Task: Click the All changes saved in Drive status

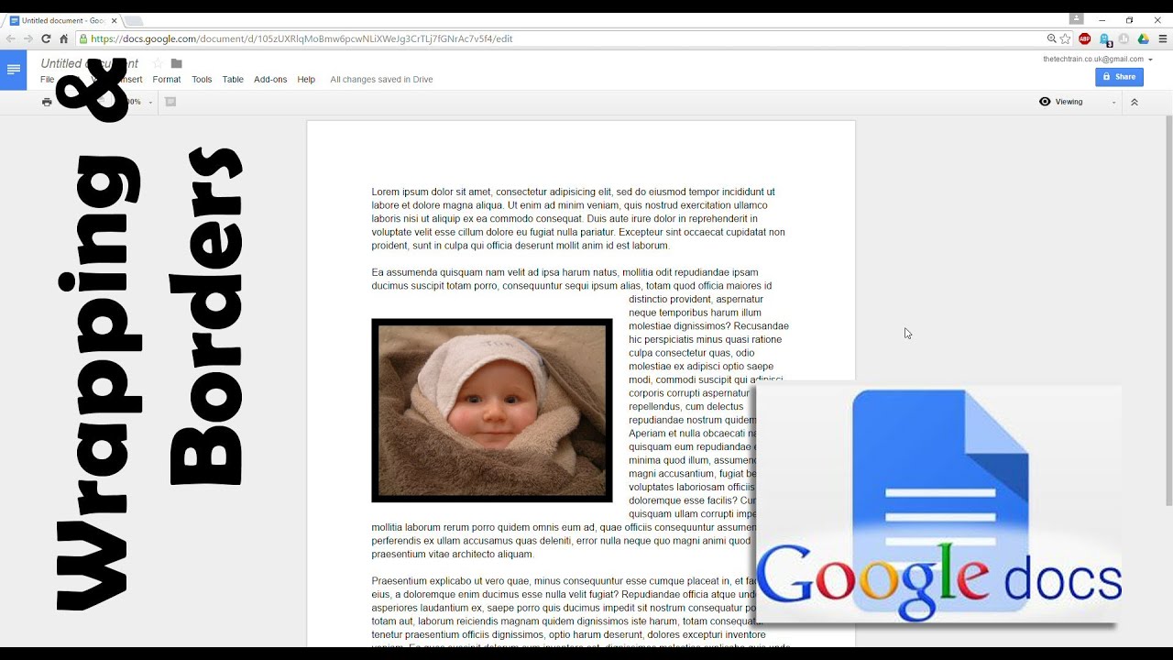Action: 381,80
